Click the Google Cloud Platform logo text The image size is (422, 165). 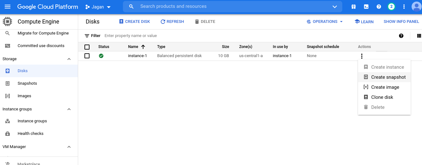coord(48,7)
